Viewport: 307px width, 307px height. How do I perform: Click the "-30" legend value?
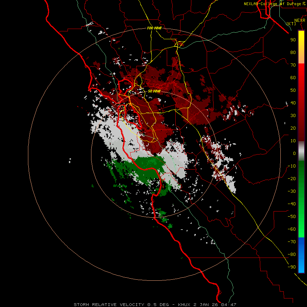pos(292,191)
